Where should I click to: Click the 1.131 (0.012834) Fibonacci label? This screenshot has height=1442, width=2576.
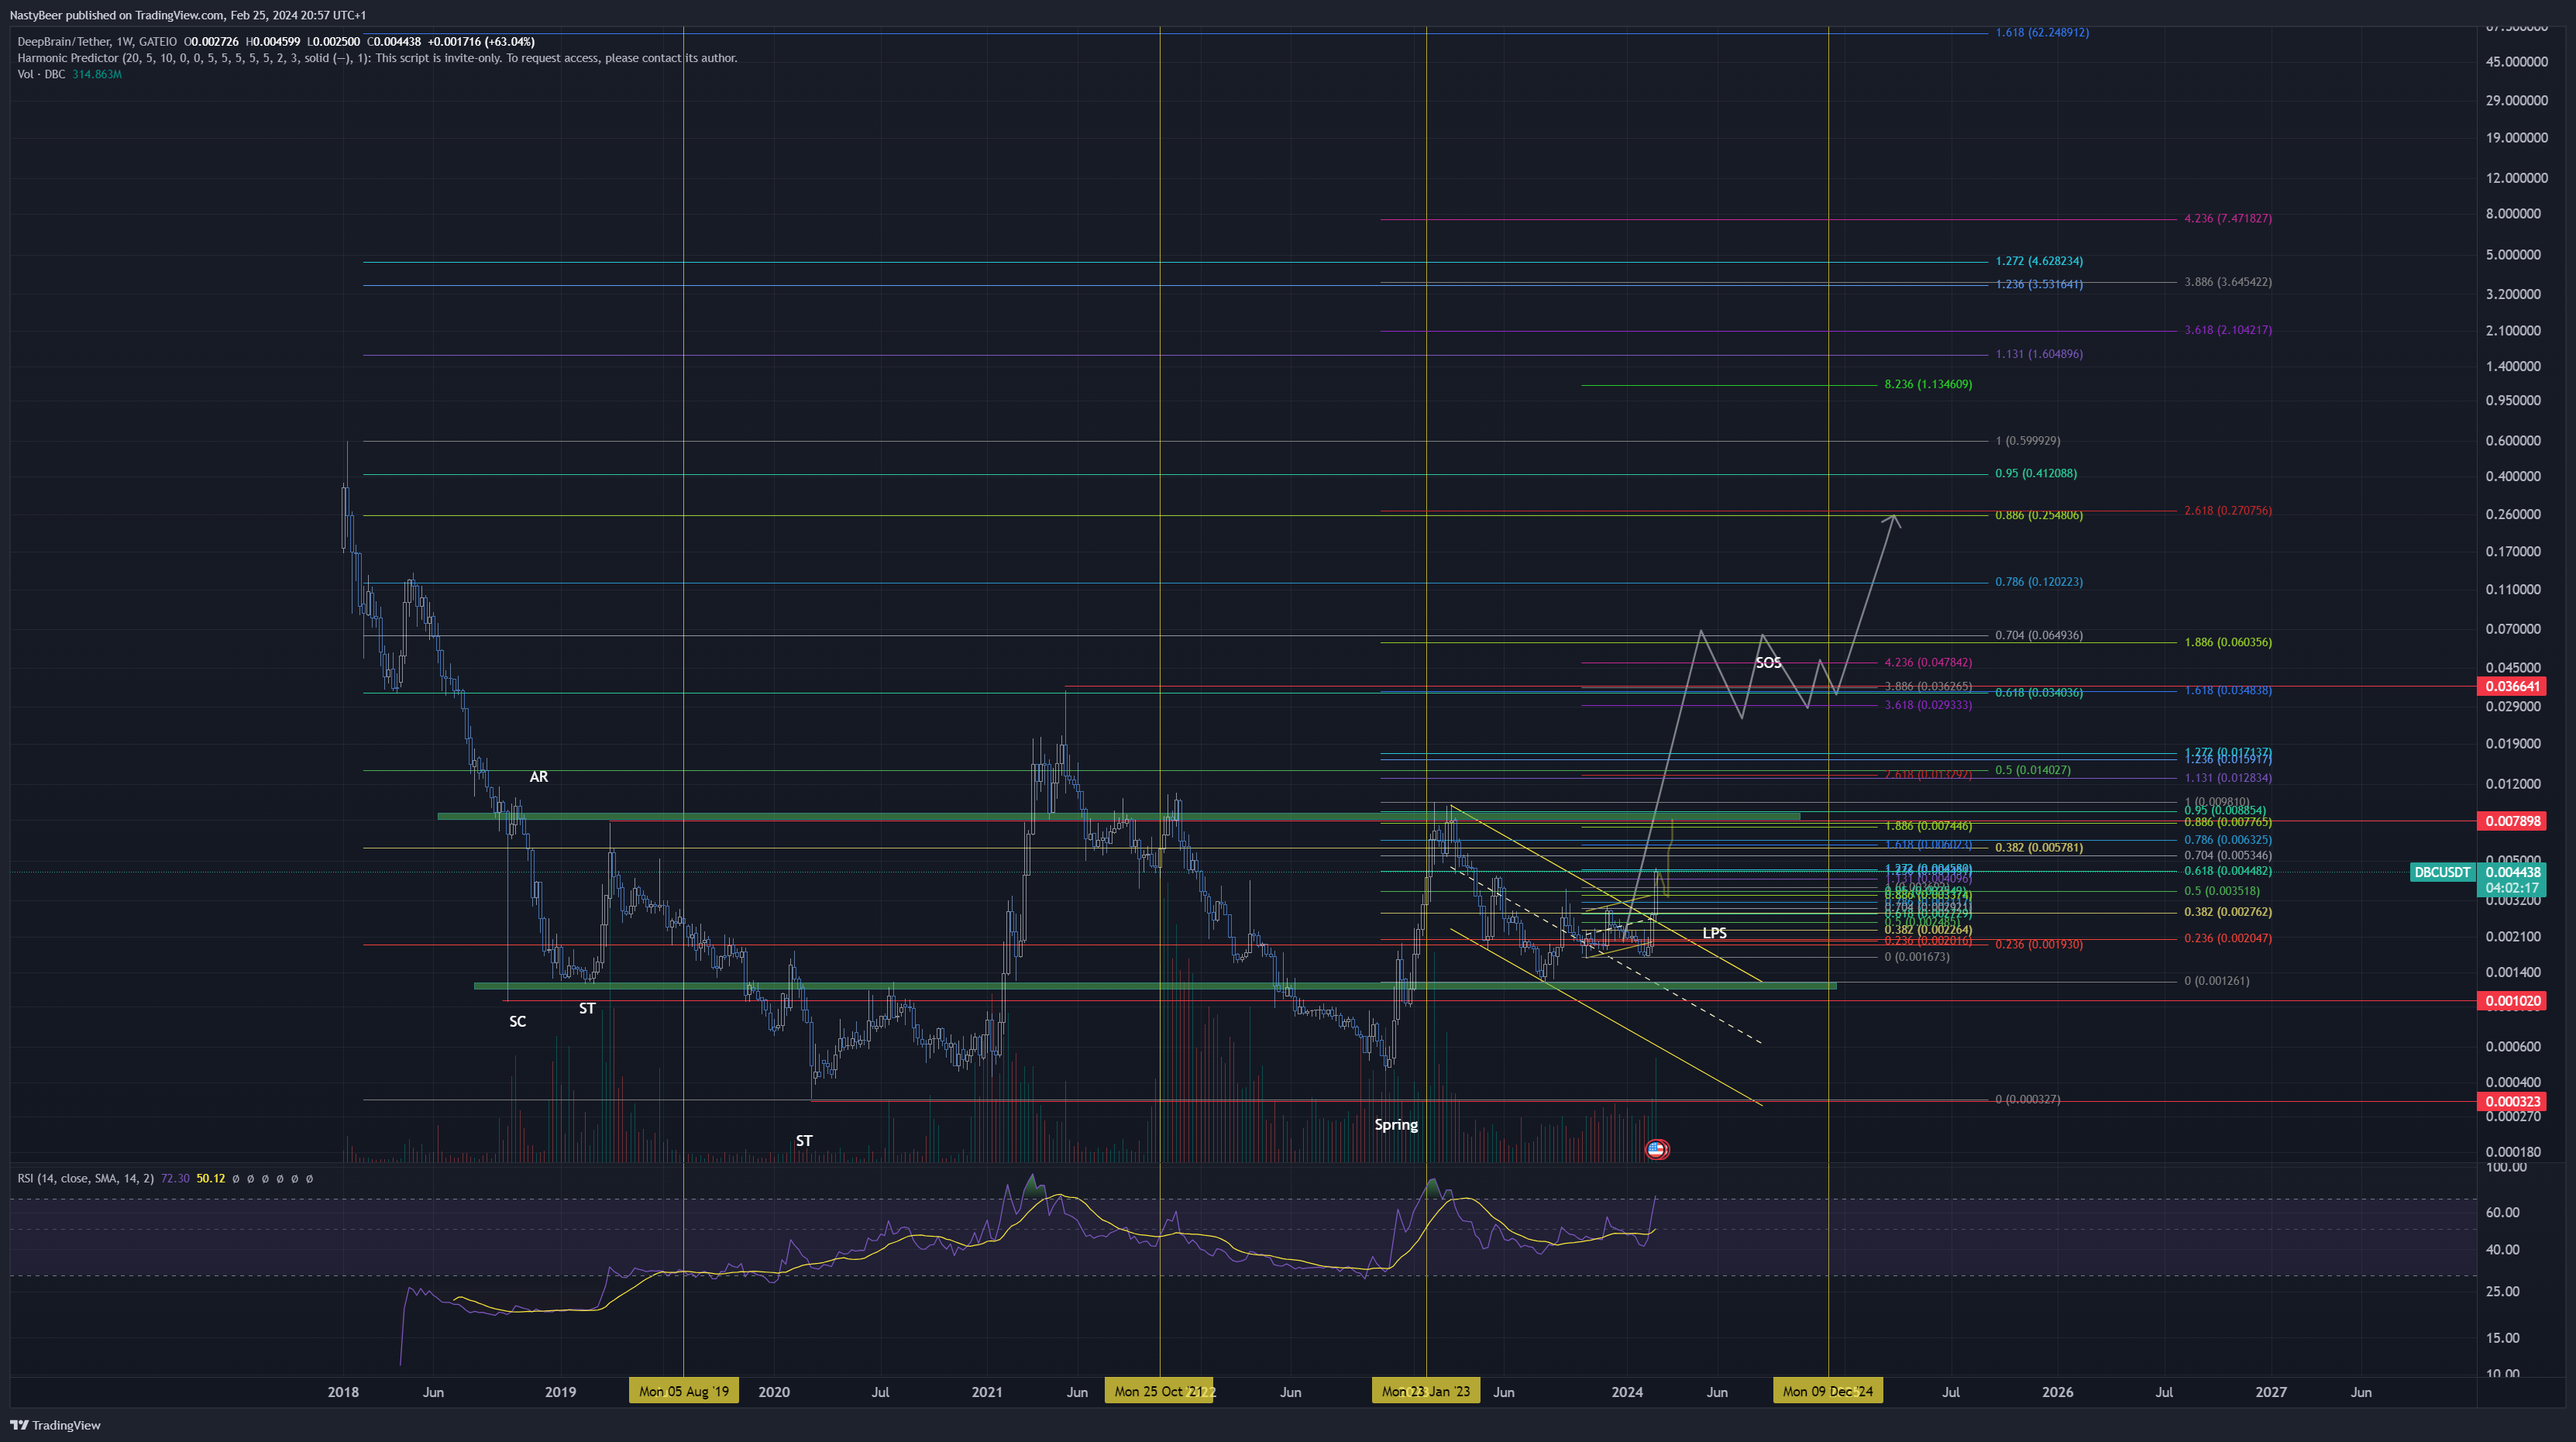tap(2227, 778)
